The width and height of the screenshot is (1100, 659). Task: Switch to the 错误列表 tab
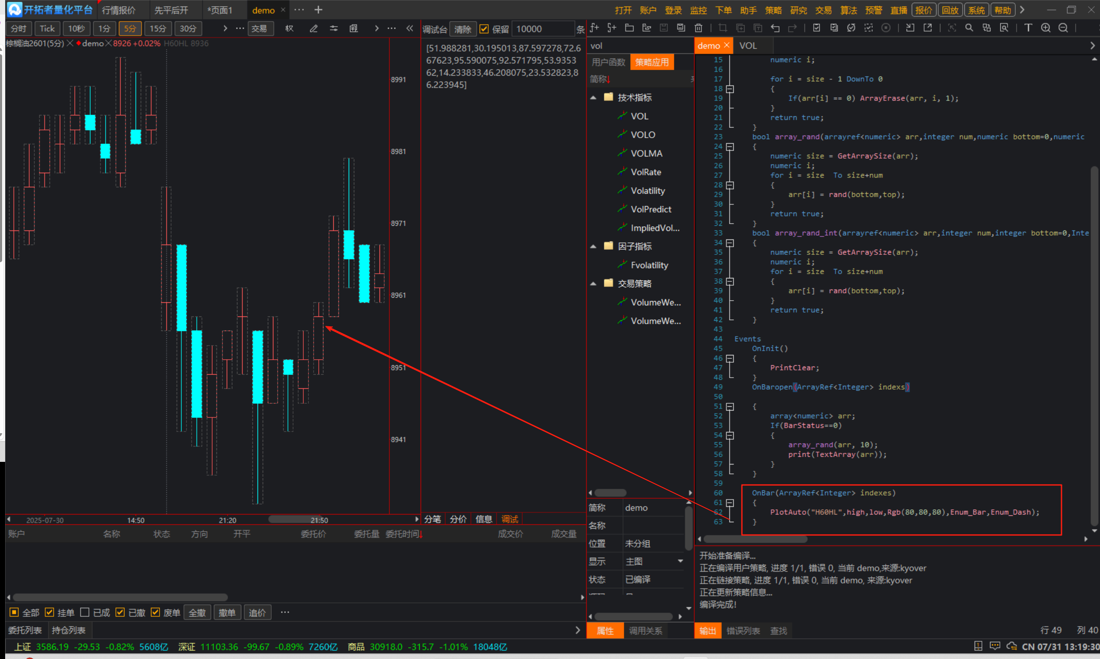point(743,631)
